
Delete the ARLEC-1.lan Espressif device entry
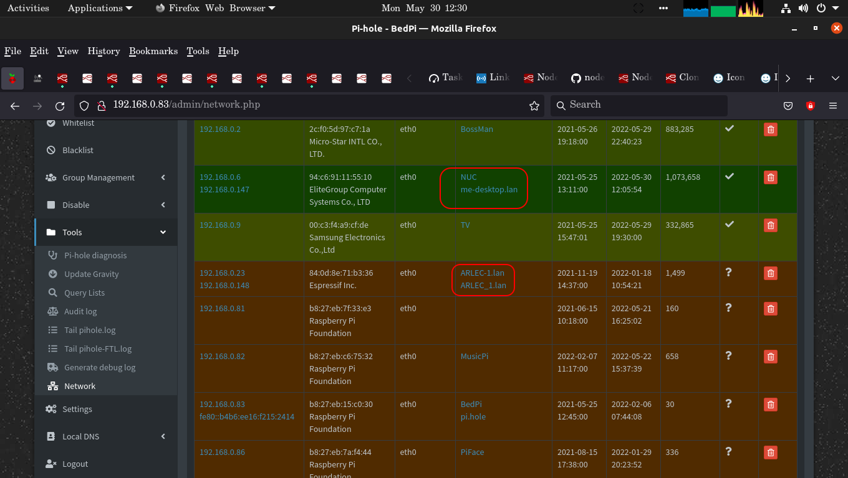coord(771,273)
